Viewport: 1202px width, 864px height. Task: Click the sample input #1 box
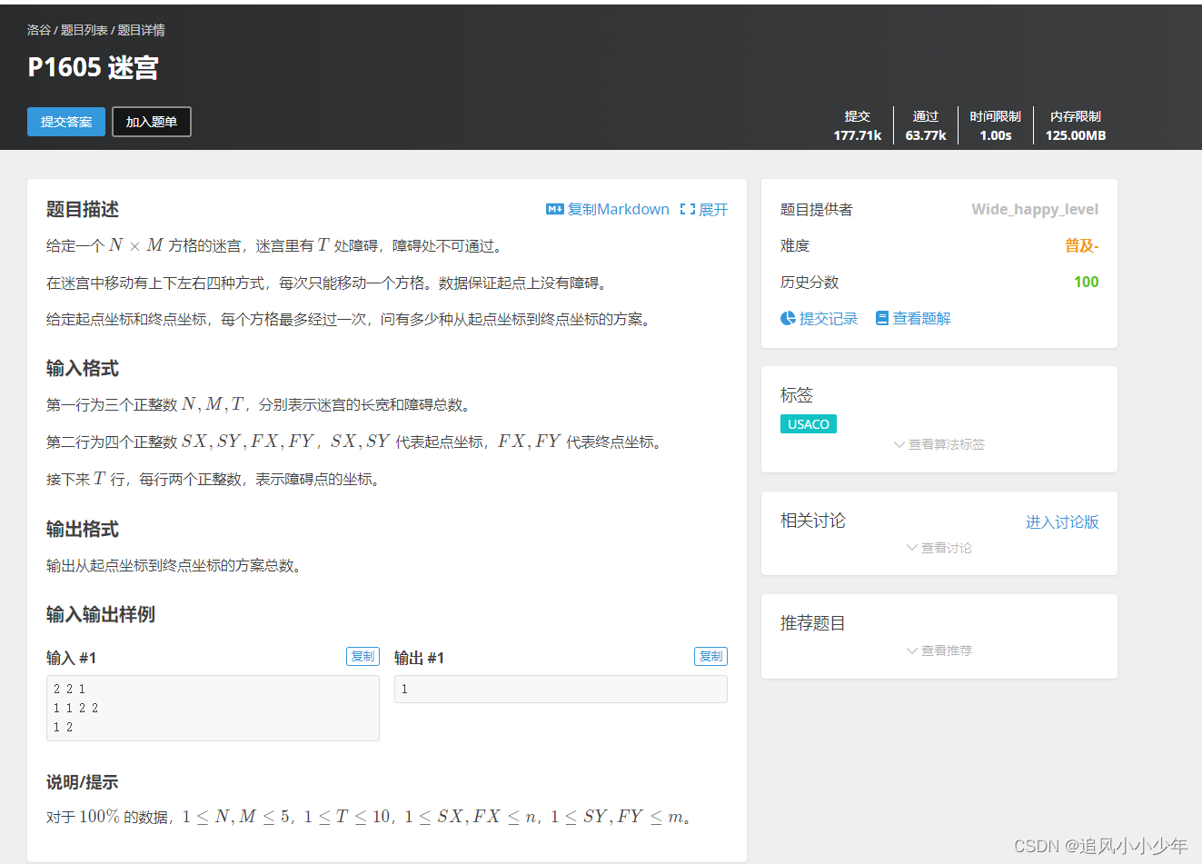point(213,708)
